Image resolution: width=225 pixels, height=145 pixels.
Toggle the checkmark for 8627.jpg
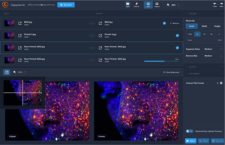tap(164, 23)
